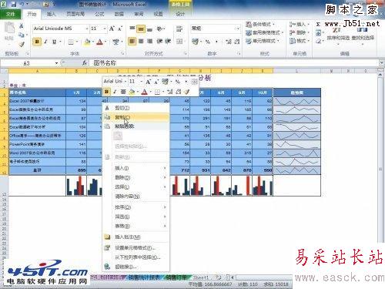Click ribbon Decrease Font Size button
This screenshot has height=289, width=385.
point(120,29)
